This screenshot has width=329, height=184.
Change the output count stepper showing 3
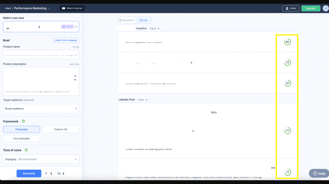click(48, 173)
